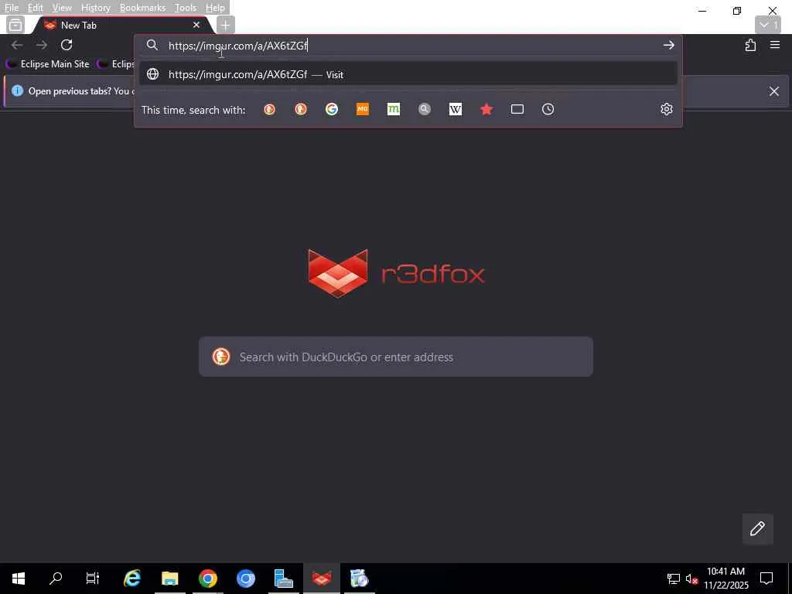Image resolution: width=792 pixels, height=594 pixels.
Task: Go back one page
Action: (17, 45)
